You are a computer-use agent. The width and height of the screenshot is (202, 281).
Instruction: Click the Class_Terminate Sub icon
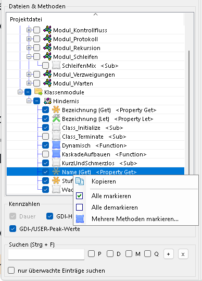click(56, 137)
